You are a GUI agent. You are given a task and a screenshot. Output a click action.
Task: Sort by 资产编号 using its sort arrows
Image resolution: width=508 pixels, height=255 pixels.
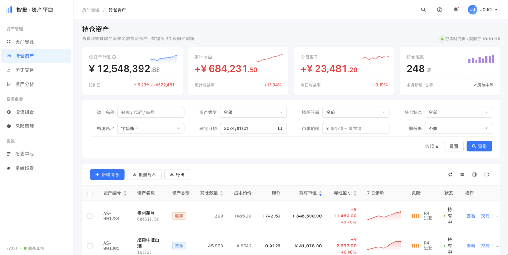(125, 193)
